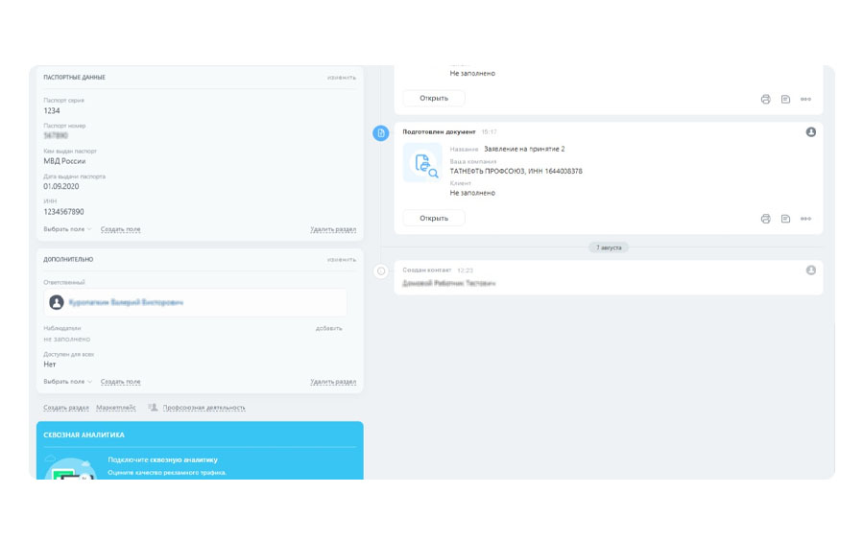864x540 pixels.
Task: Click the 'ДОПОЛНИТЕЛЬНО' section heading
Action: [x=68, y=259]
